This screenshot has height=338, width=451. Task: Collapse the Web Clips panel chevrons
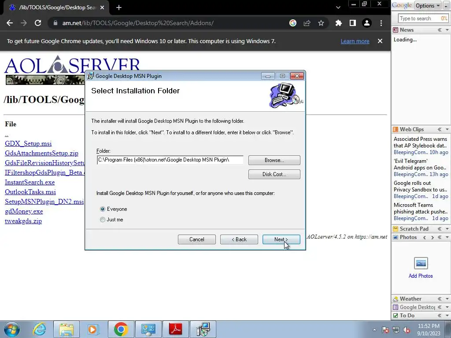click(x=440, y=129)
